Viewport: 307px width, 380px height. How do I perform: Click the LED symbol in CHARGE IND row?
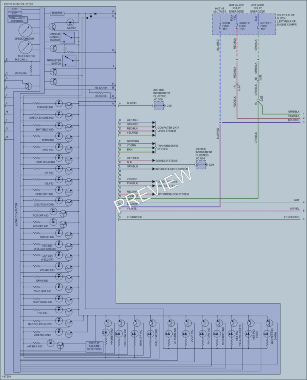click(59, 103)
